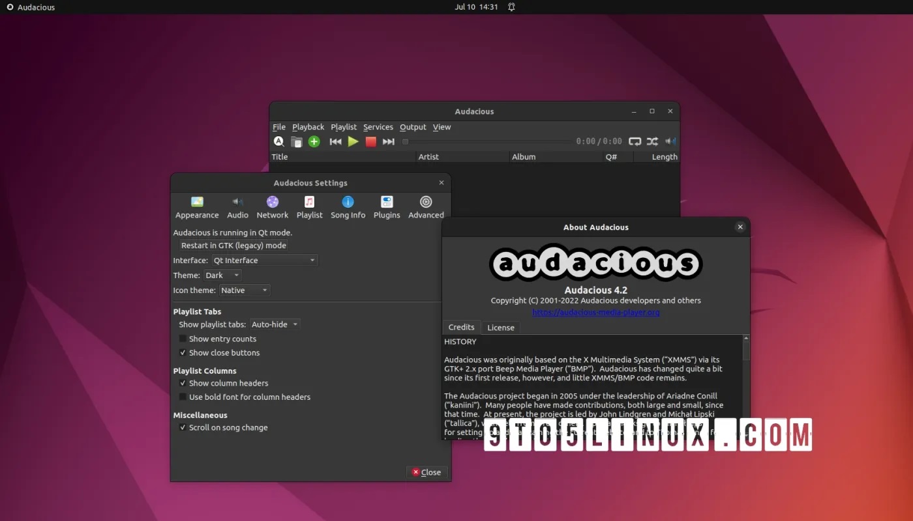Click the playback seek slider
The image size is (913, 521).
point(486,141)
